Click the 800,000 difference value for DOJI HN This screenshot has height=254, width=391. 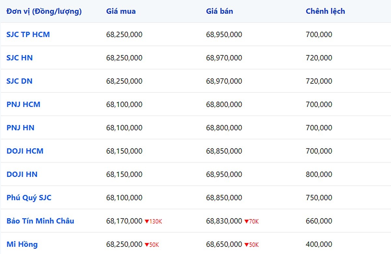pyautogui.click(x=319, y=174)
